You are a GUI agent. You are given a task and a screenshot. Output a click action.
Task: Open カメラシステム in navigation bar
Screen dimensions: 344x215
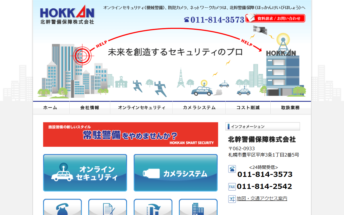click(199, 108)
